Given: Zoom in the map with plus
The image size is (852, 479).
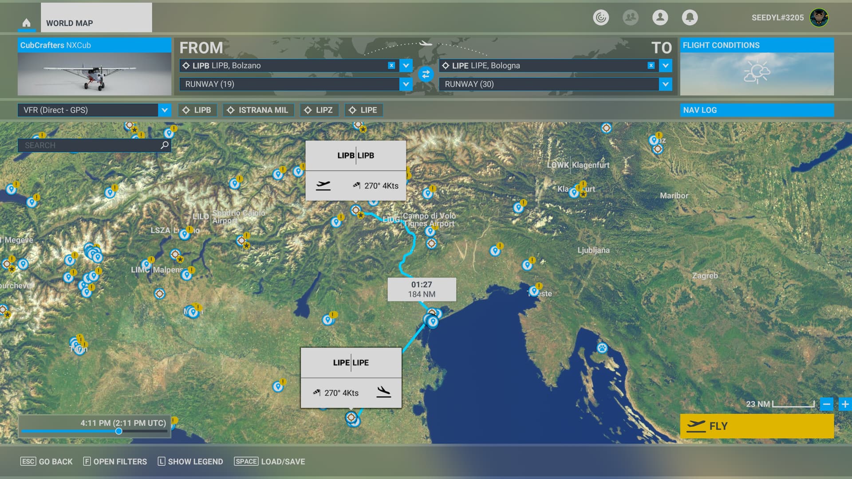Looking at the screenshot, I should pos(845,404).
